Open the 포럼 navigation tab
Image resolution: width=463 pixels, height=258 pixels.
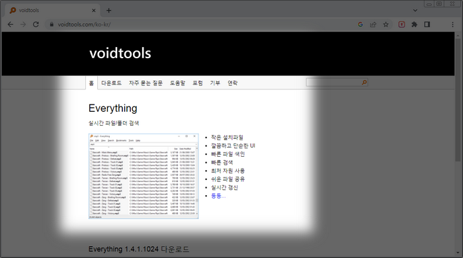coord(198,83)
